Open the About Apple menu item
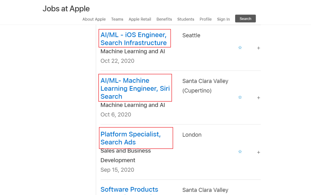The width and height of the screenshot is (311, 195). 94,19
